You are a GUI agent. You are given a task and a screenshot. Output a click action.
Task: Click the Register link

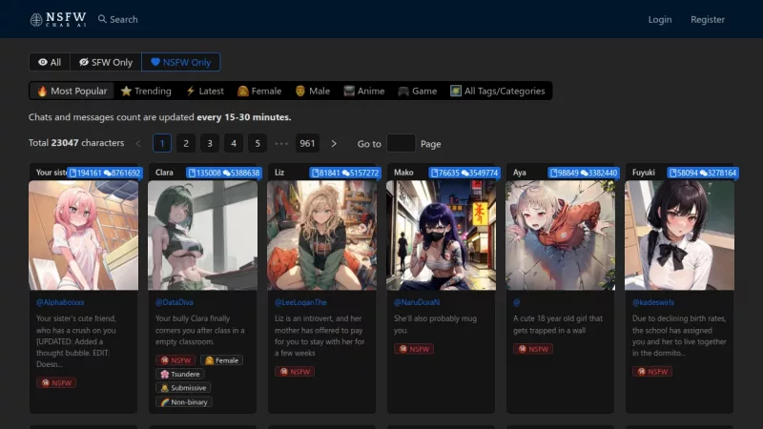[708, 19]
